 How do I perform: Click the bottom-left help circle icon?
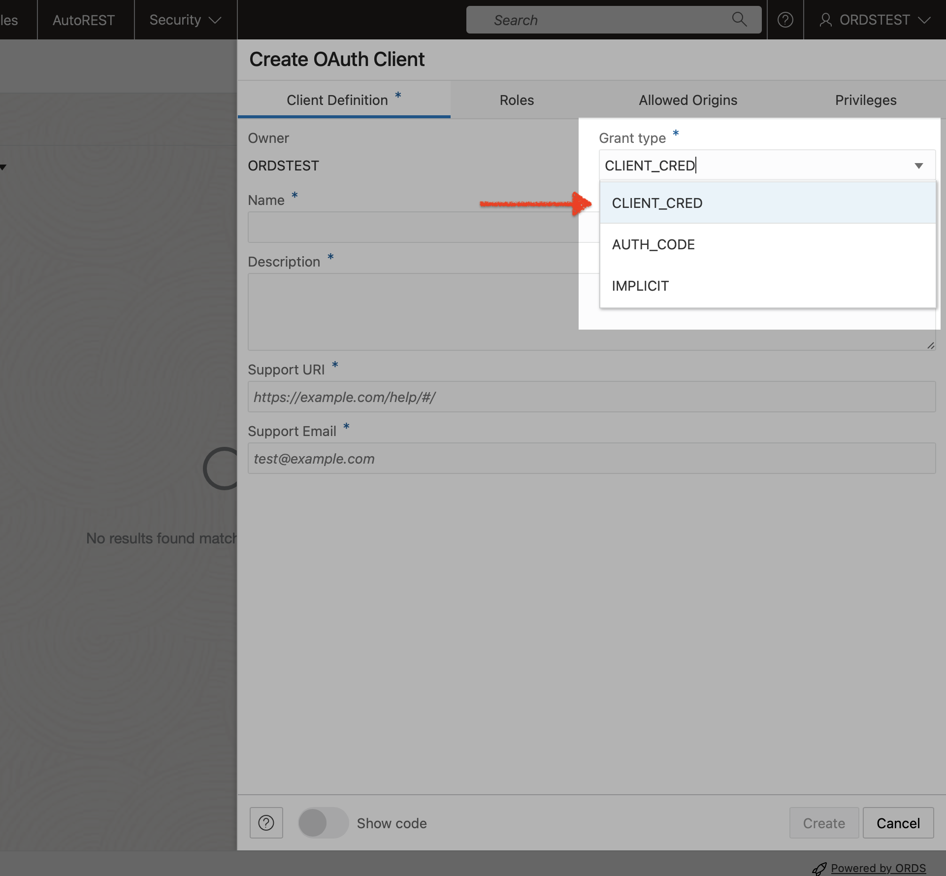pos(265,822)
